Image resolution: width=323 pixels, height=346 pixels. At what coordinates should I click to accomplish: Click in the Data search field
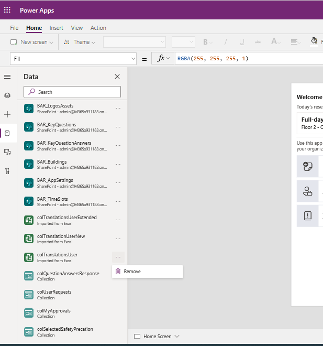pos(72,92)
